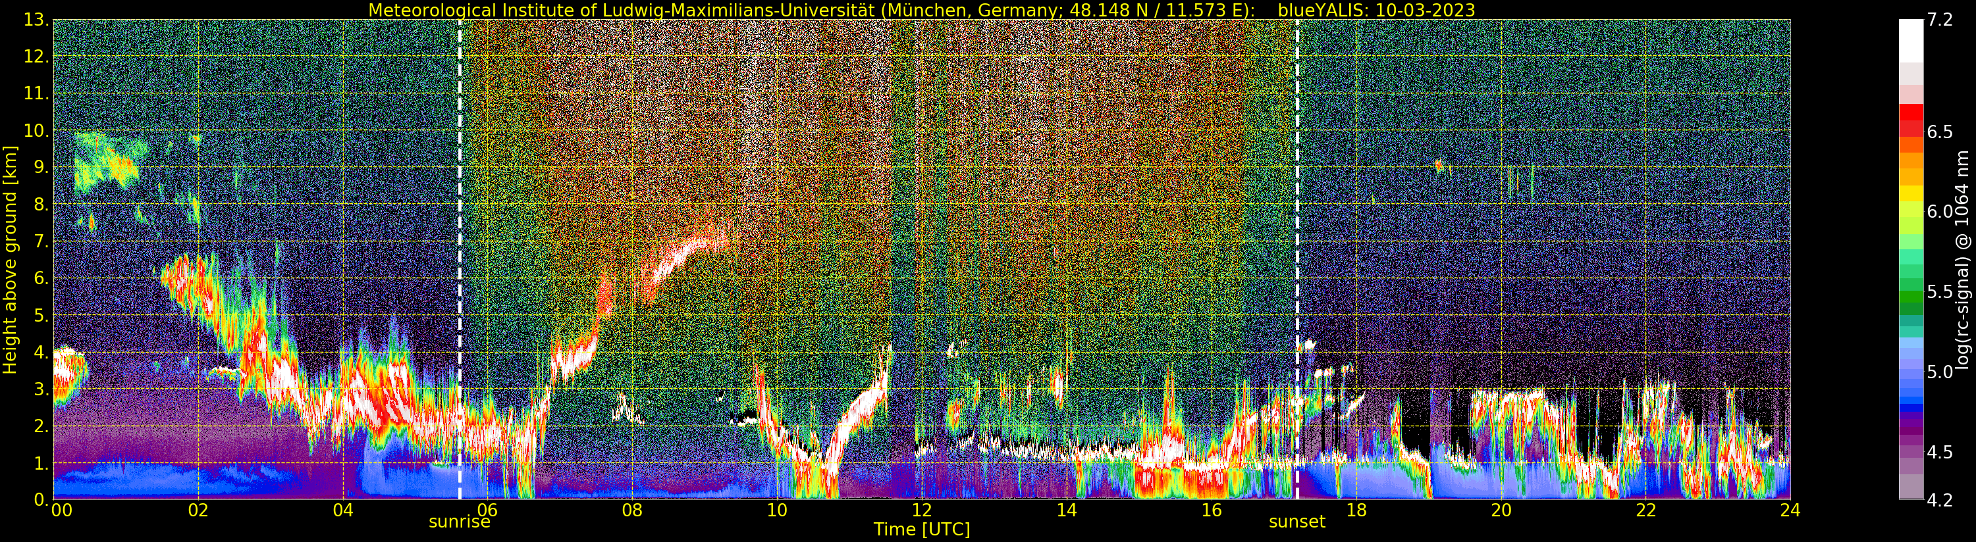Viewport: 1976px width, 542px height.
Task: Click the time axis tick label 10
Action: point(777,510)
